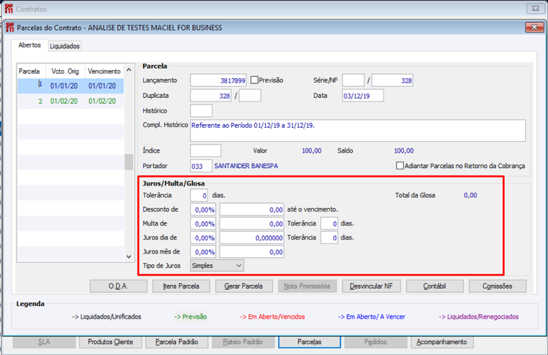Click the Multa Tolerância days field
Viewport: 548px width, 355px height.
point(330,224)
